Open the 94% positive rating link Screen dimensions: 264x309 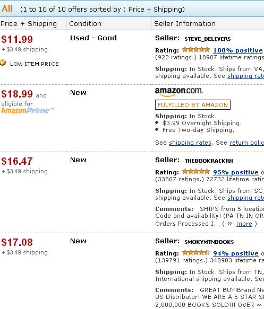tap(236, 253)
